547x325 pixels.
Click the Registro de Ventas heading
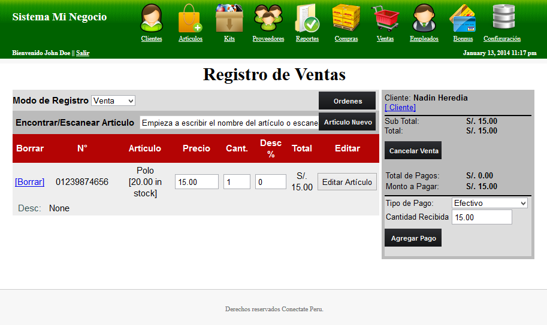(274, 74)
